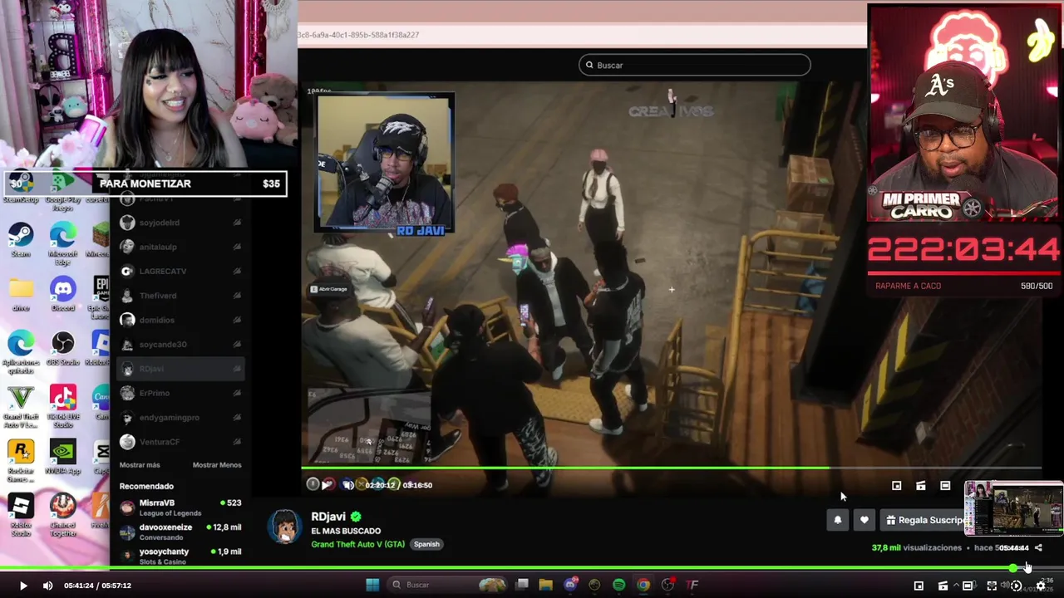Open File Explorer from taskbar
This screenshot has height=598, width=1064.
pyautogui.click(x=545, y=585)
